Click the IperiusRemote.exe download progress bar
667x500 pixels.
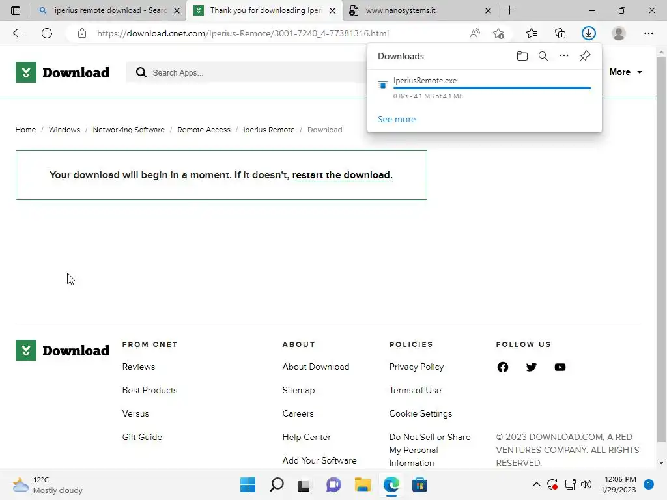(492, 88)
